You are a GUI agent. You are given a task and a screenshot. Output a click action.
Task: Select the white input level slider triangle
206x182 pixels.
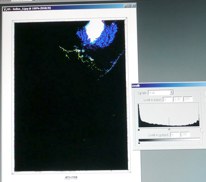click(200, 129)
